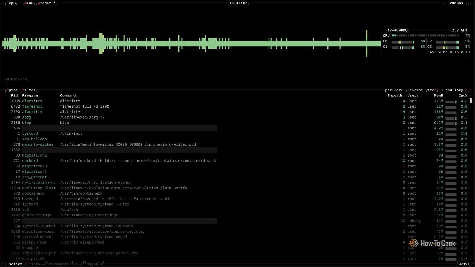
Task: Click the User: column header
Action: point(413,96)
